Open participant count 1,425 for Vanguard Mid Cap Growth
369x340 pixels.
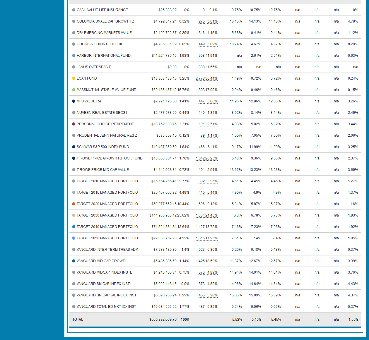click(200, 261)
